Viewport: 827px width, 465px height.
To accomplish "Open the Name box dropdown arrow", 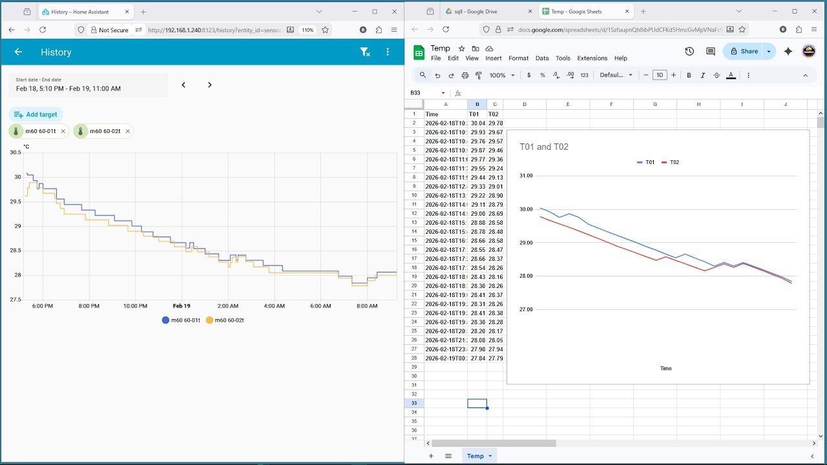I will pyautogui.click(x=443, y=93).
